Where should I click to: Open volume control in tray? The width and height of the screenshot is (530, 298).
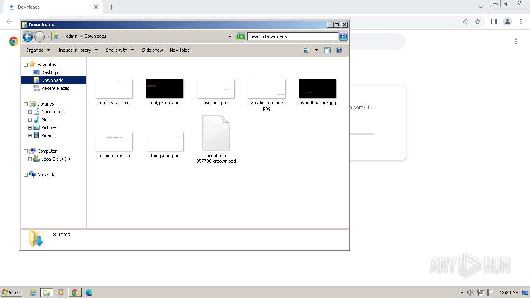tap(471, 293)
